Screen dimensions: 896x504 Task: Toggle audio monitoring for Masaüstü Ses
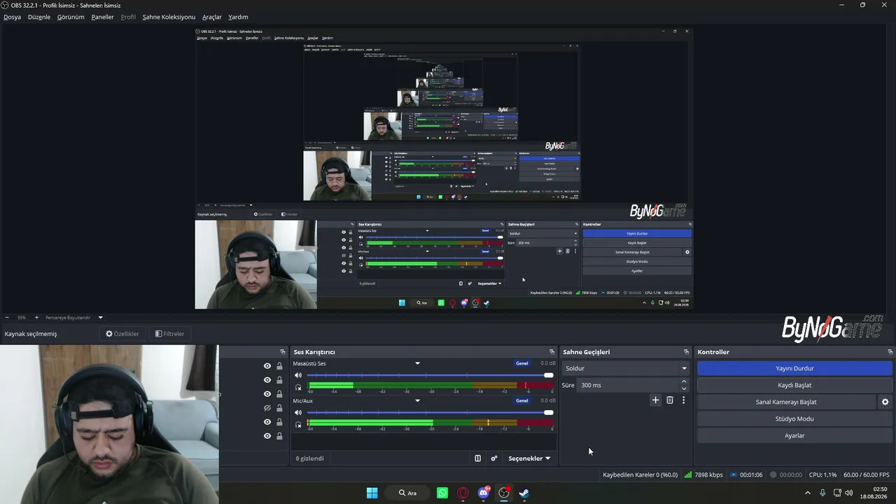298,387
